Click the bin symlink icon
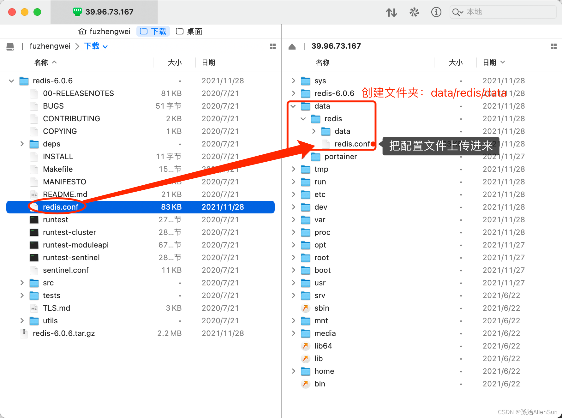 306,384
